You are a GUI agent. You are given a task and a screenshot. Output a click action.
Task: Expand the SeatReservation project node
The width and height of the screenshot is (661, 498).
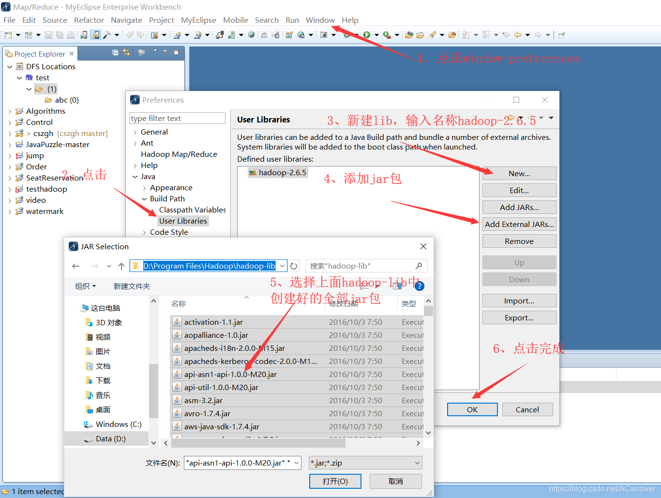point(10,178)
